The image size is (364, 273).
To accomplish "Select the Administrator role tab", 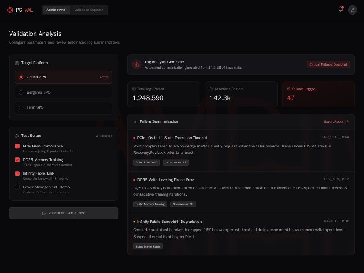I will click(56, 10).
